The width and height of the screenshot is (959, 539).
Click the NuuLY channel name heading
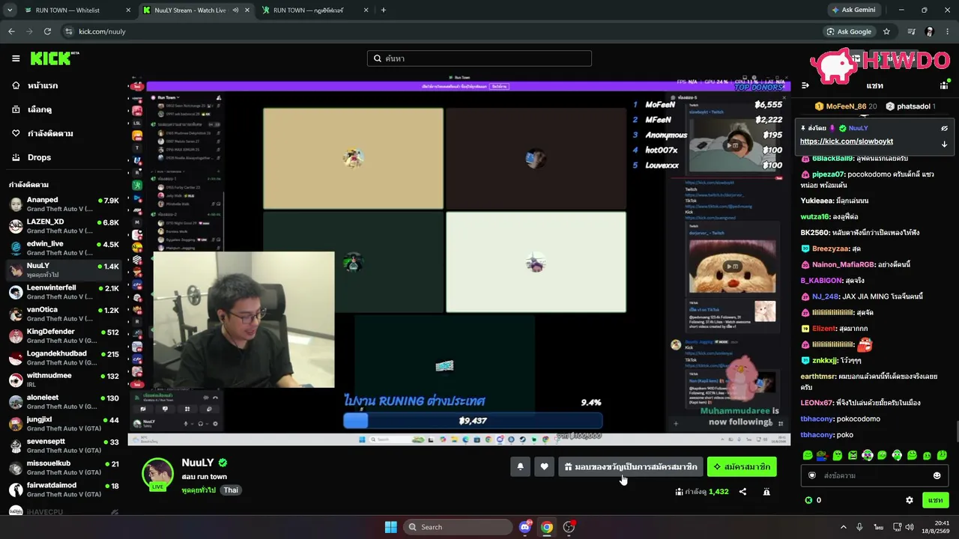pos(198,463)
